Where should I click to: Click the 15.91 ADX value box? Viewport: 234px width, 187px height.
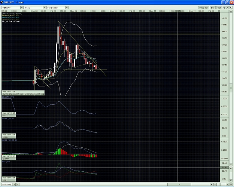(9, 180)
